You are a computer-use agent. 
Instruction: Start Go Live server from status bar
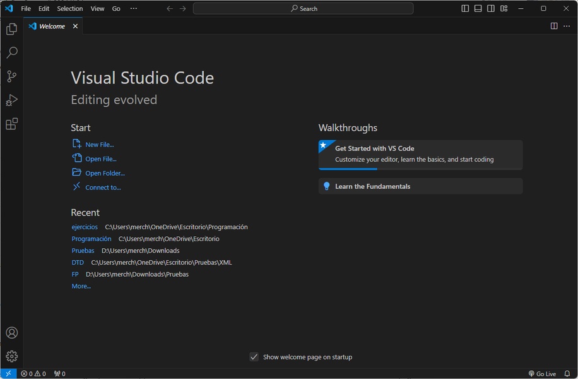tap(542, 374)
